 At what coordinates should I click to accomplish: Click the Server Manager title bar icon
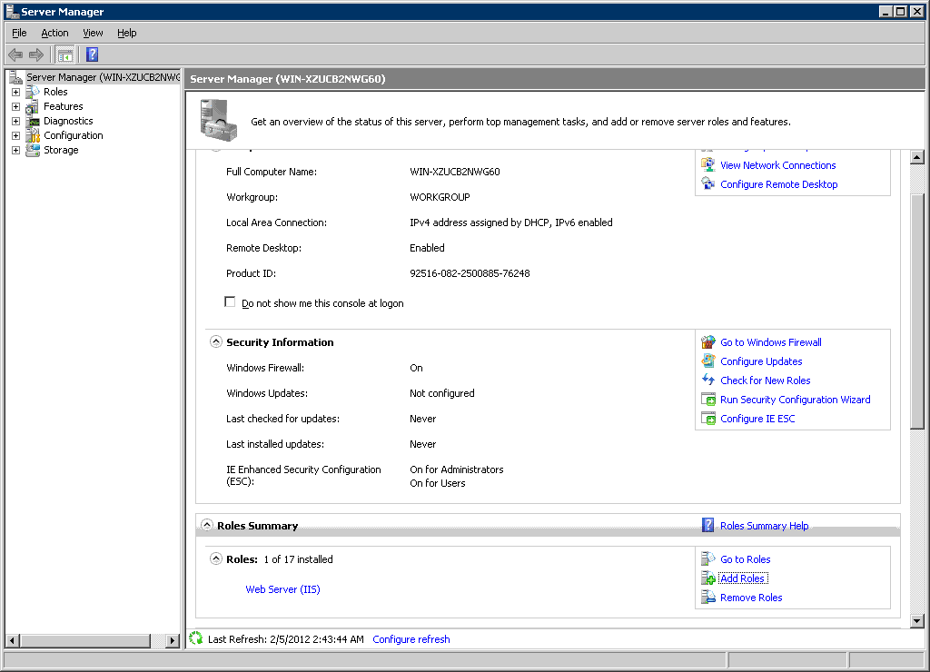coord(12,11)
